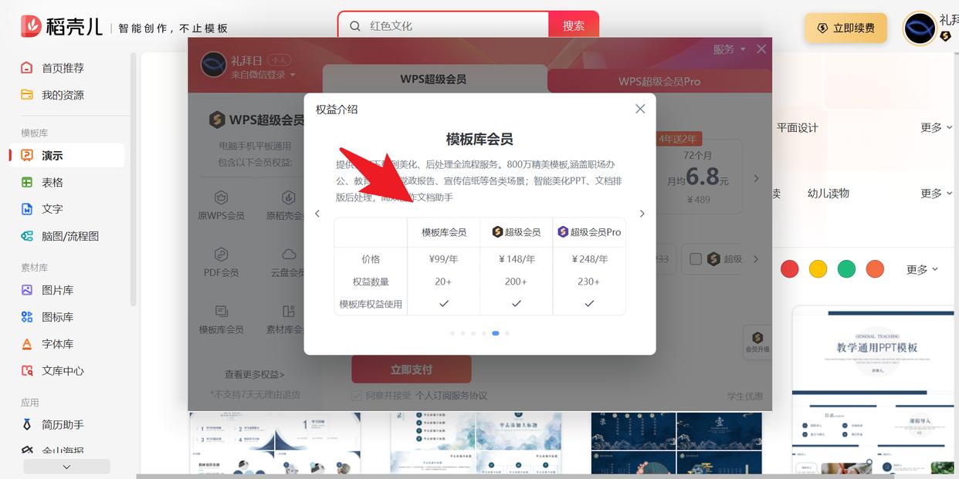
Task: Show more add-ons with right chevron
Action: (x=756, y=259)
